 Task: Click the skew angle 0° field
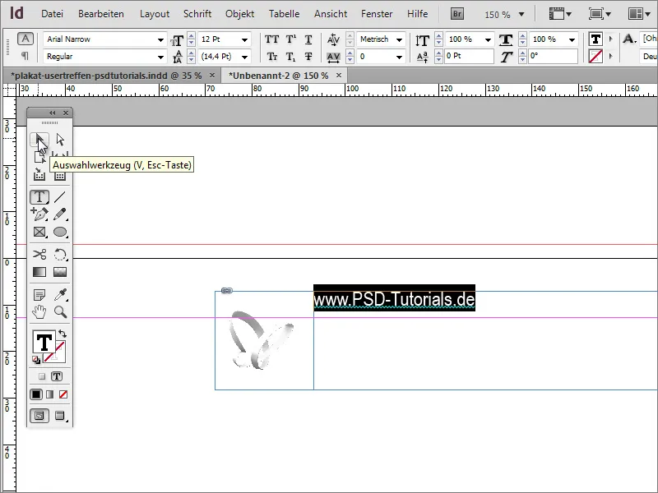[x=553, y=56]
